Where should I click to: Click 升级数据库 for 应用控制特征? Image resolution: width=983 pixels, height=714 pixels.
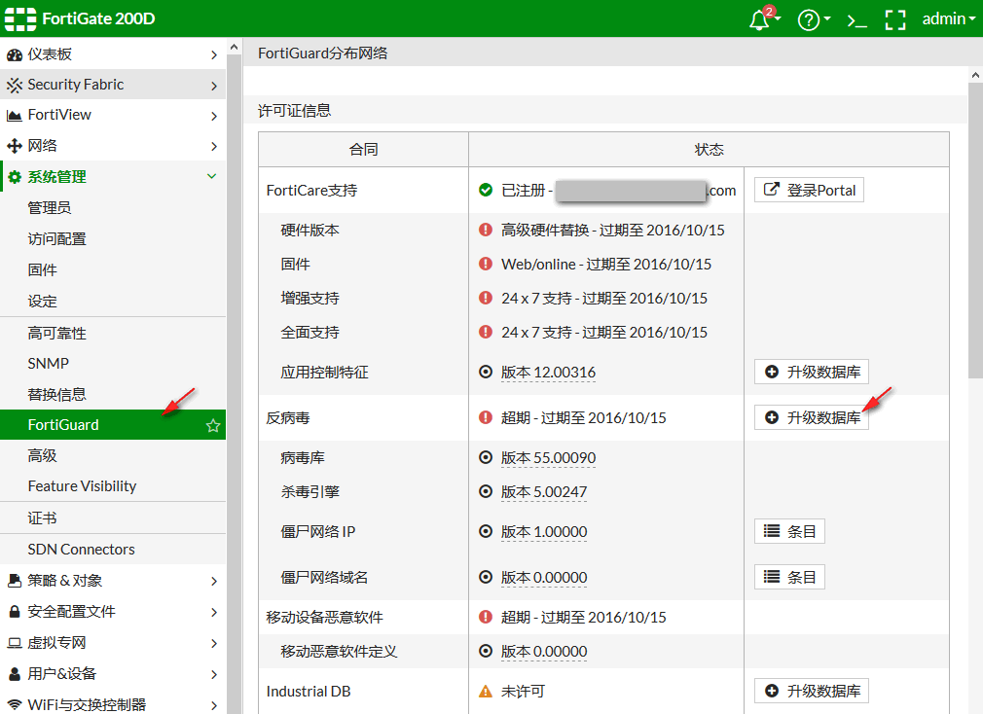click(x=812, y=372)
